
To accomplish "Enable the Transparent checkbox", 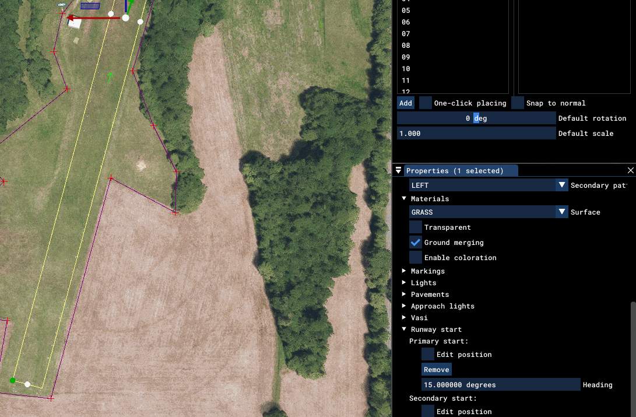I will [416, 227].
